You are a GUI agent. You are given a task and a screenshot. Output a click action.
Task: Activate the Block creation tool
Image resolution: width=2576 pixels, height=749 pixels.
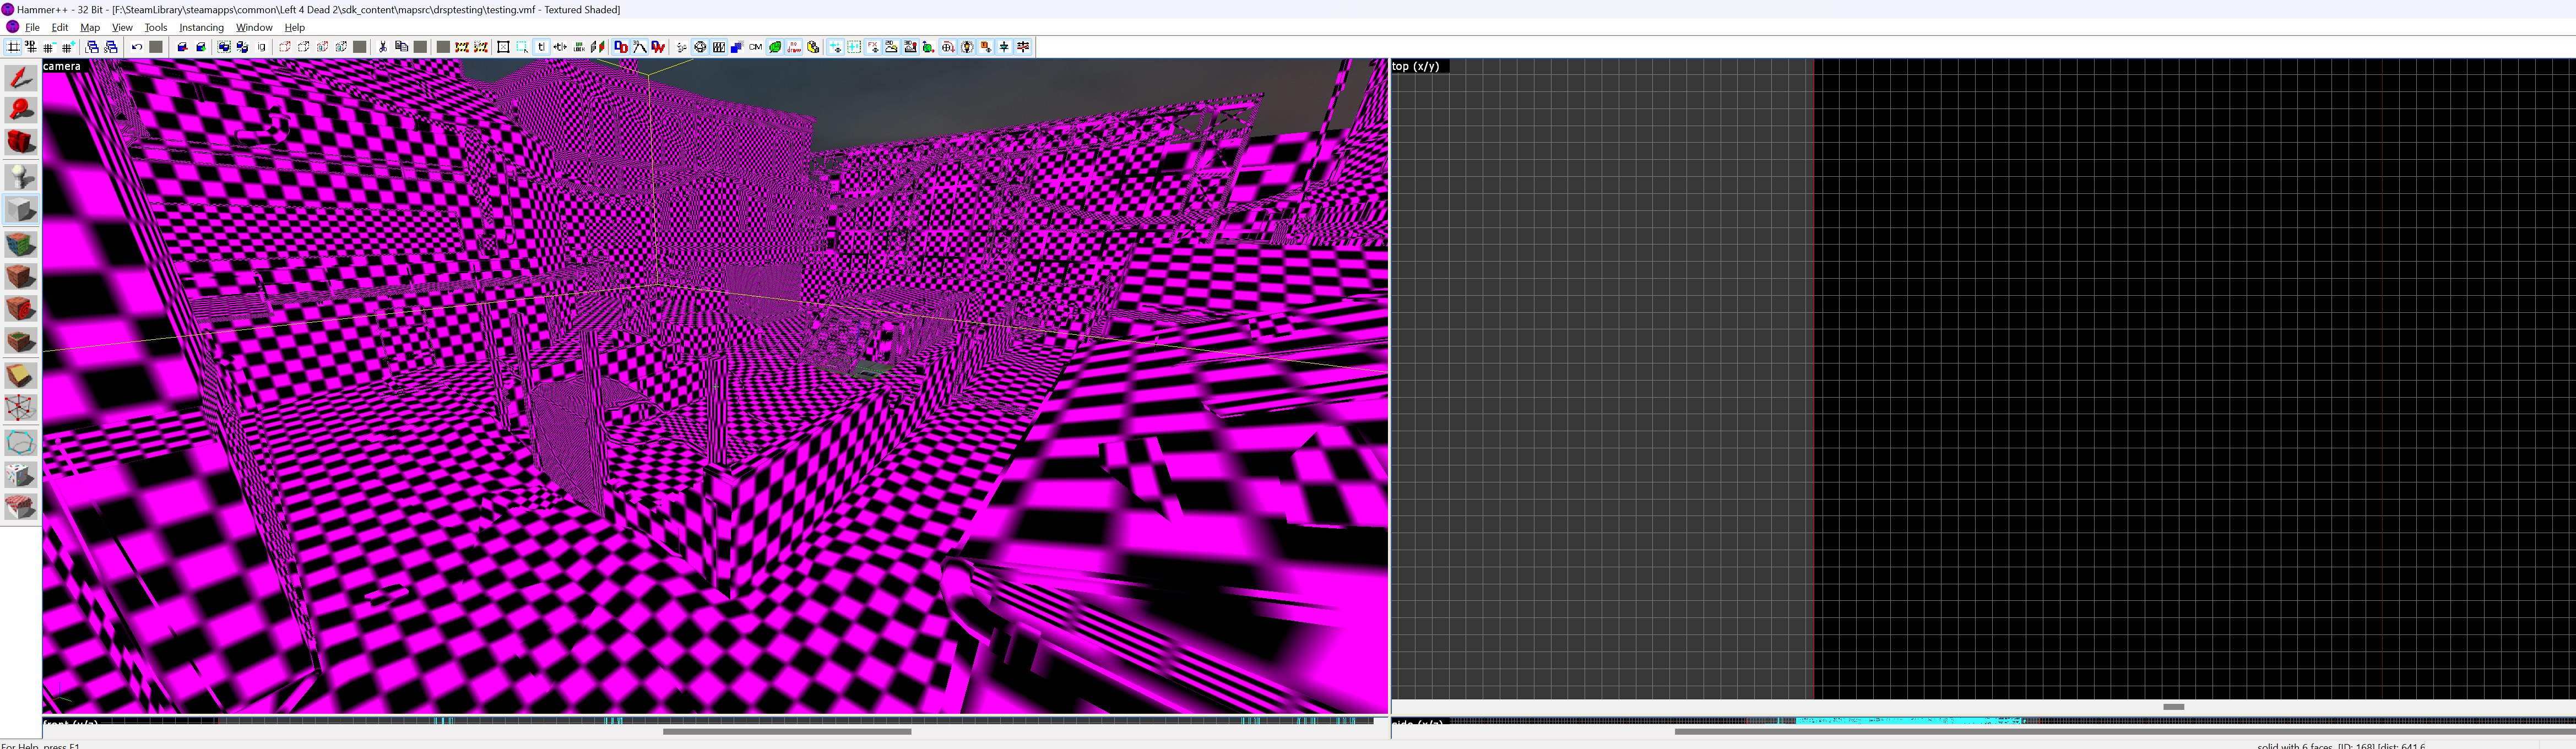(21, 210)
